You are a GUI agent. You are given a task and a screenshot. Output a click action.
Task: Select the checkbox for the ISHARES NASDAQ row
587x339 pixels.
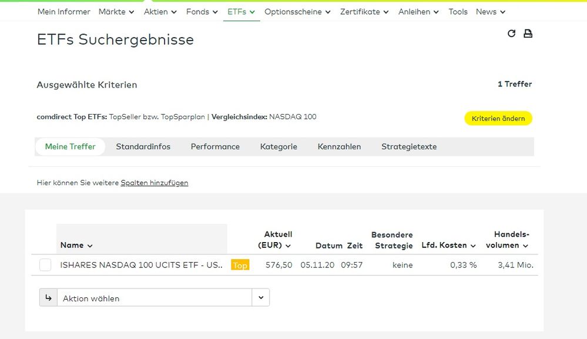click(x=45, y=265)
